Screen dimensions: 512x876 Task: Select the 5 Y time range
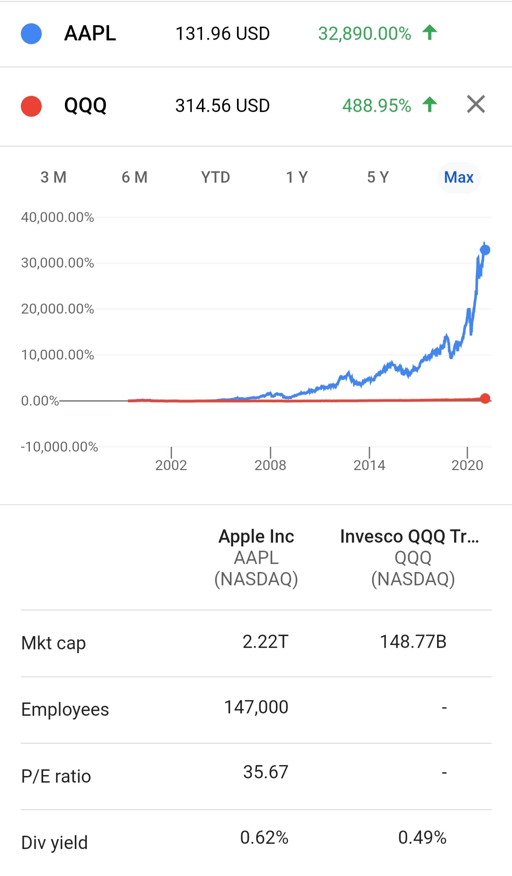coord(378,177)
